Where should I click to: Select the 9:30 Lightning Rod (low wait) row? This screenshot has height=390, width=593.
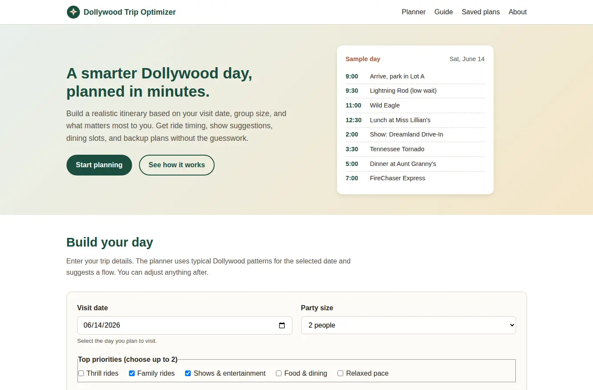click(x=415, y=91)
